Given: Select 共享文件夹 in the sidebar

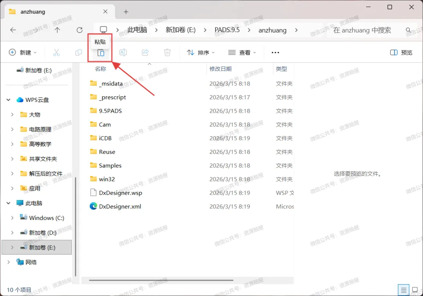Looking at the screenshot, I should tap(37, 159).
